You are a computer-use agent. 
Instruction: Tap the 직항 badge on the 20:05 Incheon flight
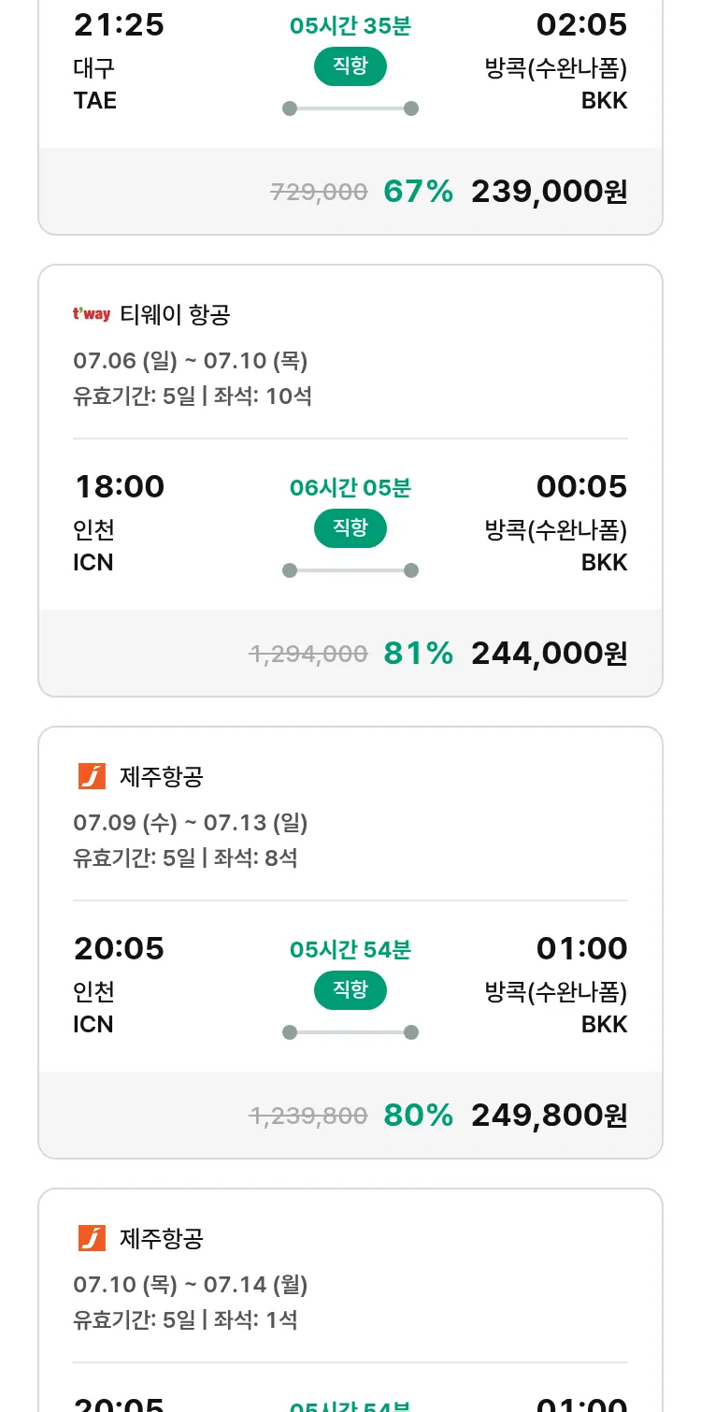(350, 990)
